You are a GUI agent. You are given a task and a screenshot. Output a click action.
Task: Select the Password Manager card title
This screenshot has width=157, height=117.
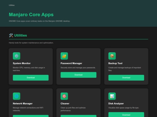pyautogui.click(x=71, y=63)
